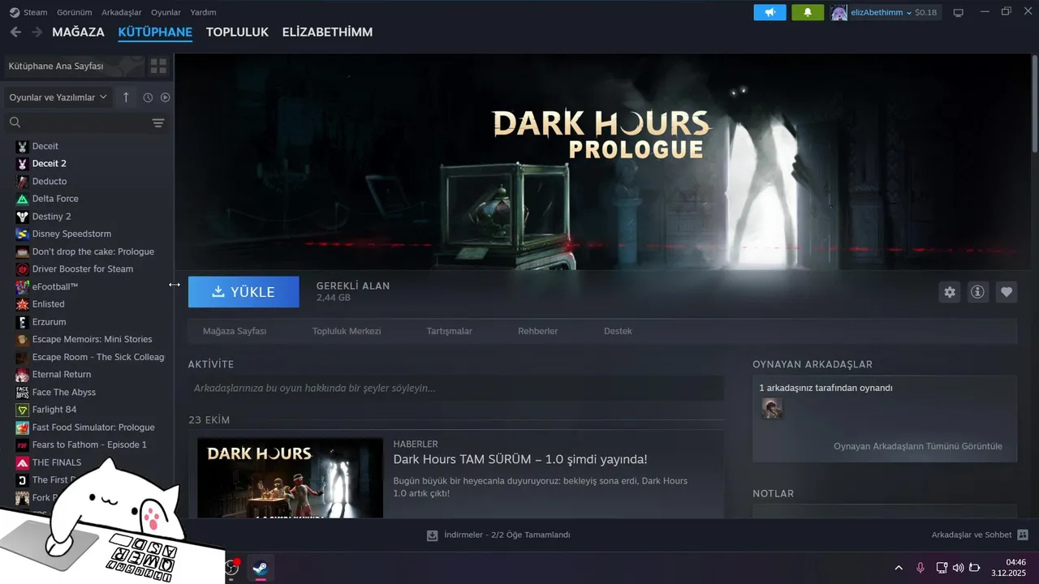Screen dimensions: 1039x584
Task: Click the Deceit 2 game icon
Action: pos(23,164)
